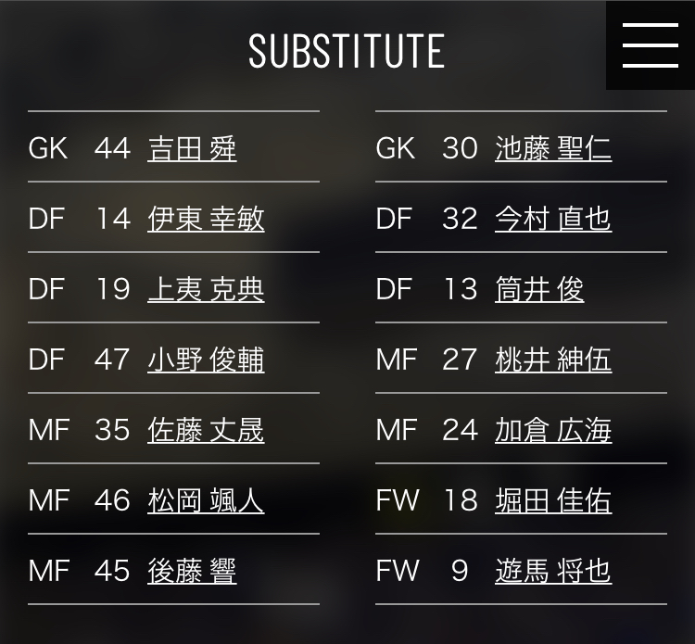Image resolution: width=695 pixels, height=644 pixels.
Task: Open number 9 player 遊馬 将也
Action: tap(553, 571)
